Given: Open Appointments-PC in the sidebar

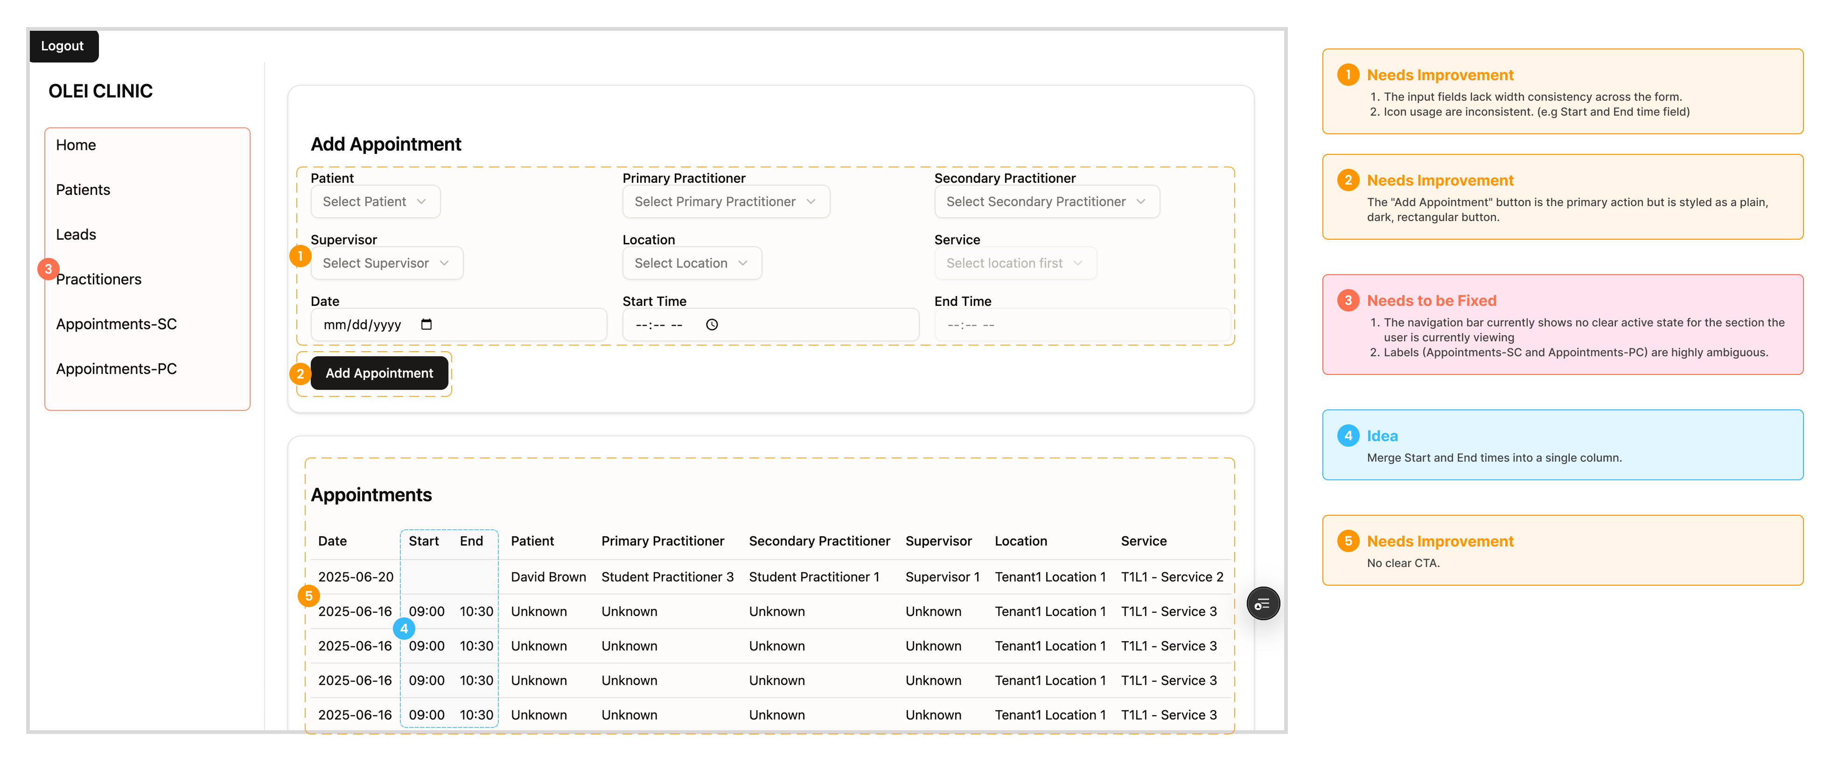Looking at the screenshot, I should (117, 369).
